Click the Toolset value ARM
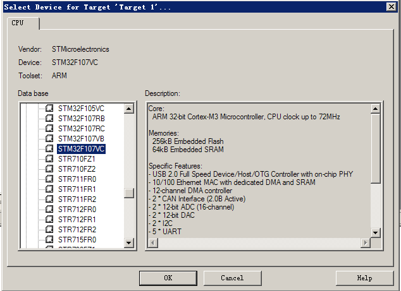 pos(59,76)
